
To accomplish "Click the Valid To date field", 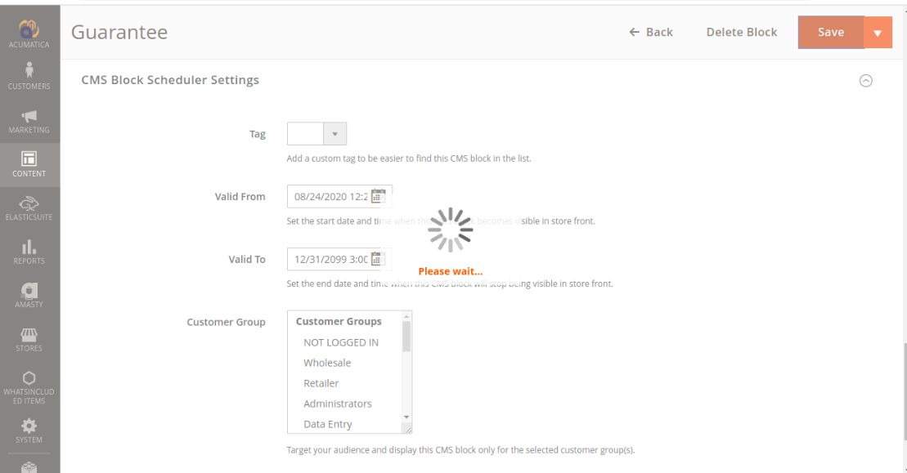I will tap(339, 259).
